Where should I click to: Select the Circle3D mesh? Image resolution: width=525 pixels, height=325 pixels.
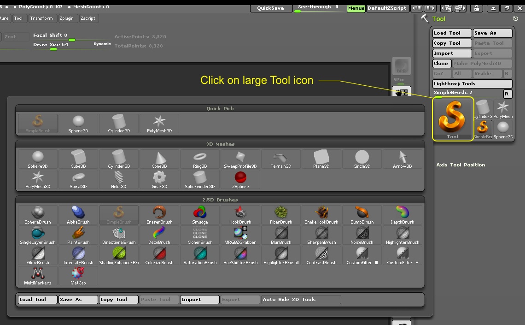pos(362,159)
